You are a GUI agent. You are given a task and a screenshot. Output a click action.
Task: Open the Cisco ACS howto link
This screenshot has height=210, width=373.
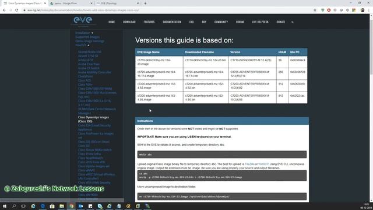(85, 80)
